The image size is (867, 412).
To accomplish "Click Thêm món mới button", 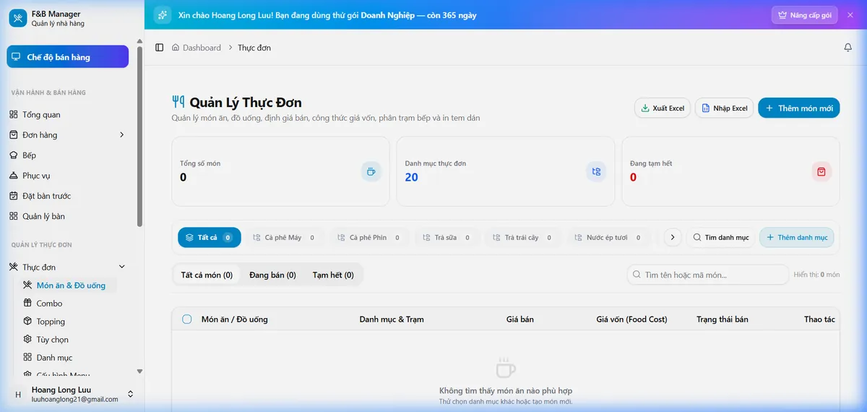I will click(x=799, y=108).
